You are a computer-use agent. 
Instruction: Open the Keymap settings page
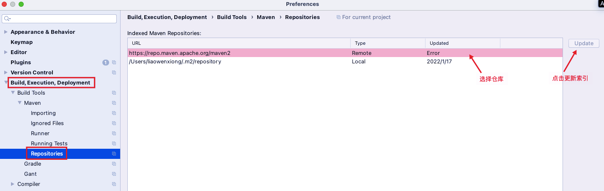pos(22,42)
